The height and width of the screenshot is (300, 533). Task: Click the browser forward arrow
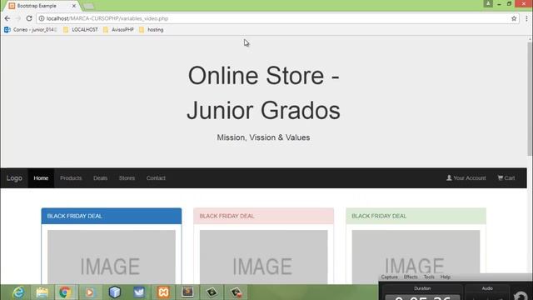(x=18, y=18)
